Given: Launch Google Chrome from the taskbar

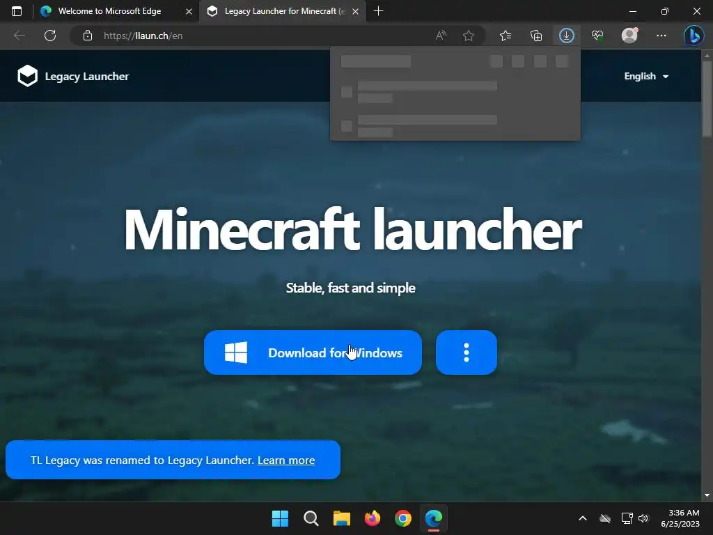Looking at the screenshot, I should [x=403, y=518].
